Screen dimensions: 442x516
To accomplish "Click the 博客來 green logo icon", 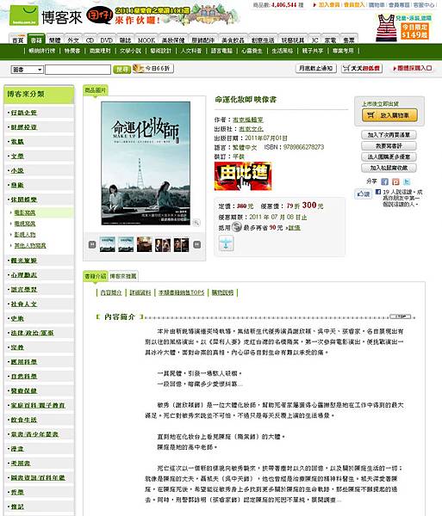I will pos(24,15).
